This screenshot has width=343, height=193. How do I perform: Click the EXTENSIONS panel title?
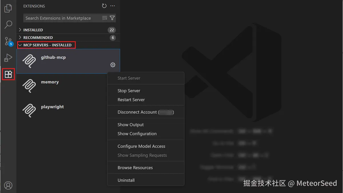[x=34, y=6]
